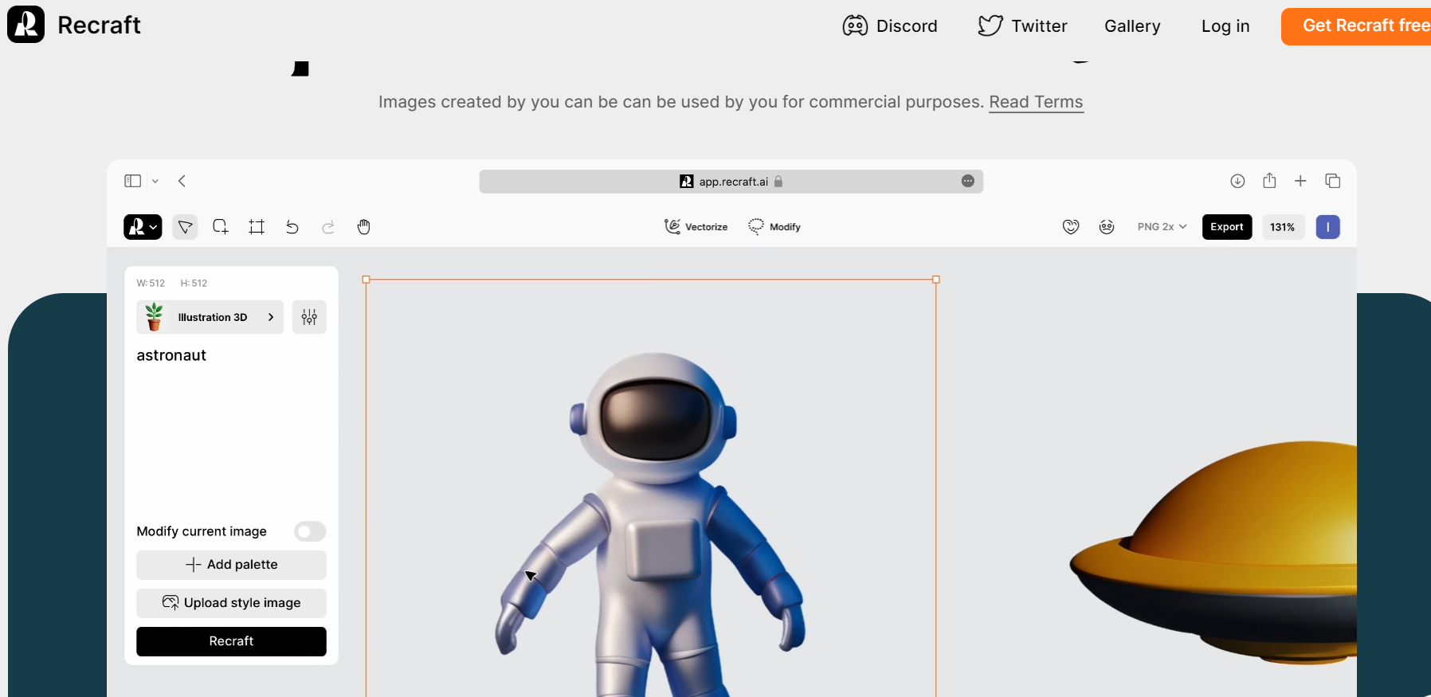Show tab overview icon

(1332, 181)
